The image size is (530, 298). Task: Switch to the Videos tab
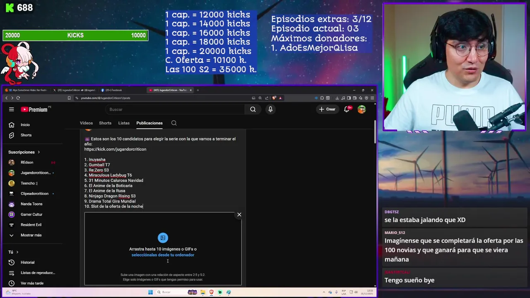86,123
